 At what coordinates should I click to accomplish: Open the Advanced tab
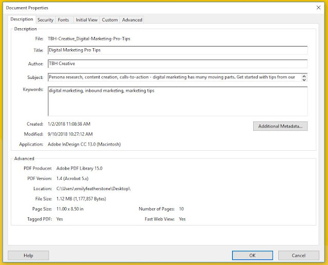click(x=132, y=19)
